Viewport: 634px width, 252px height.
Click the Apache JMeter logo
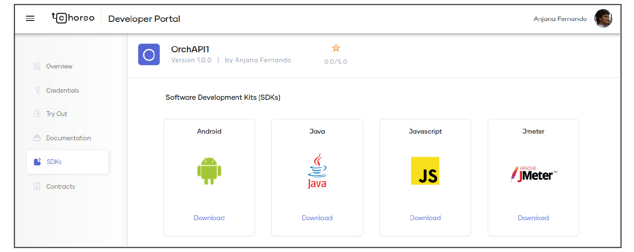tap(533, 174)
